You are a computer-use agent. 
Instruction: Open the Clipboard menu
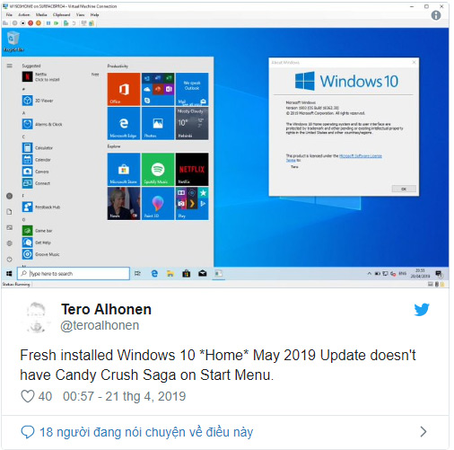(61, 14)
